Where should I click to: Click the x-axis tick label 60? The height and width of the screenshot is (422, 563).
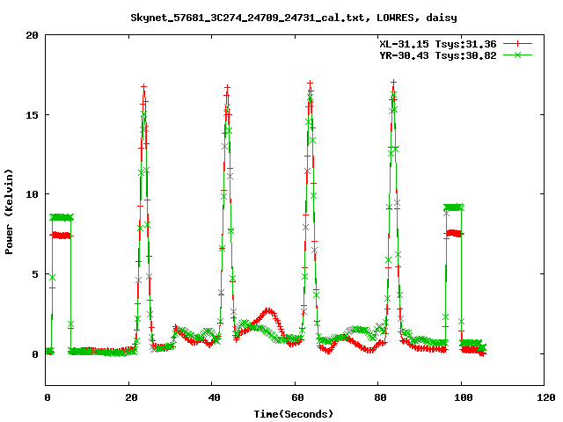click(297, 397)
